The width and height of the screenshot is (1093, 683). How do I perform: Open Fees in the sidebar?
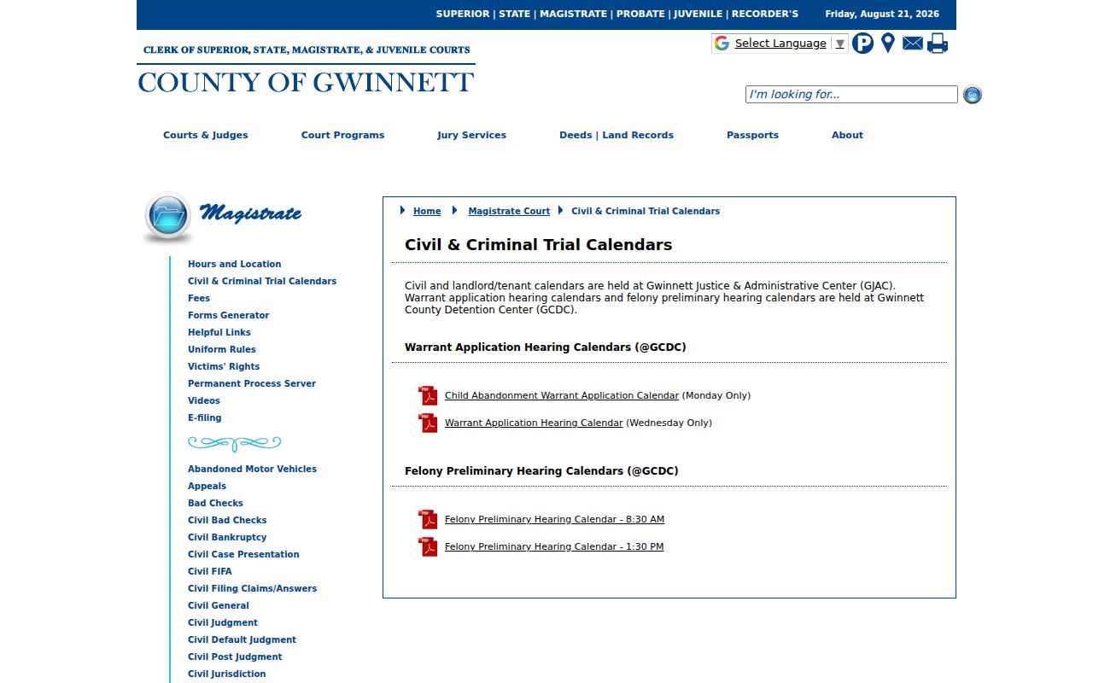point(199,299)
